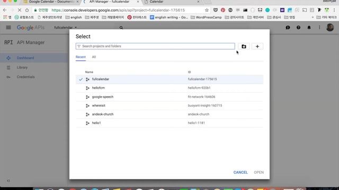Image resolution: width=339 pixels, height=190 pixels.
Task: Select the andeok-church project
Action: (169, 114)
